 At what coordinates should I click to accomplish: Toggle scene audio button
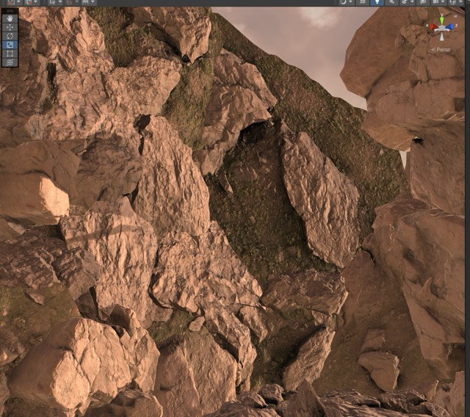(x=391, y=1)
